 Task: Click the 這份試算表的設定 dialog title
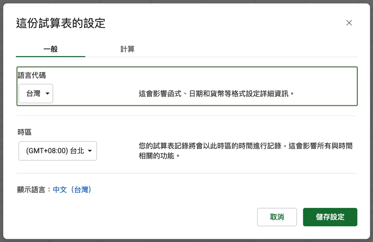pyautogui.click(x=61, y=23)
